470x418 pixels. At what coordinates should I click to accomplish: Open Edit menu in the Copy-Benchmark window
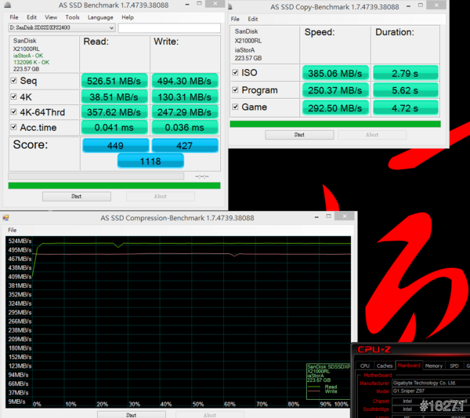tap(253, 19)
